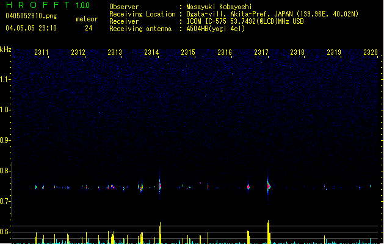This screenshot has height=244, width=384.
Task: Click the date stamp 04.05.05 23:10
Action: pos(31,28)
